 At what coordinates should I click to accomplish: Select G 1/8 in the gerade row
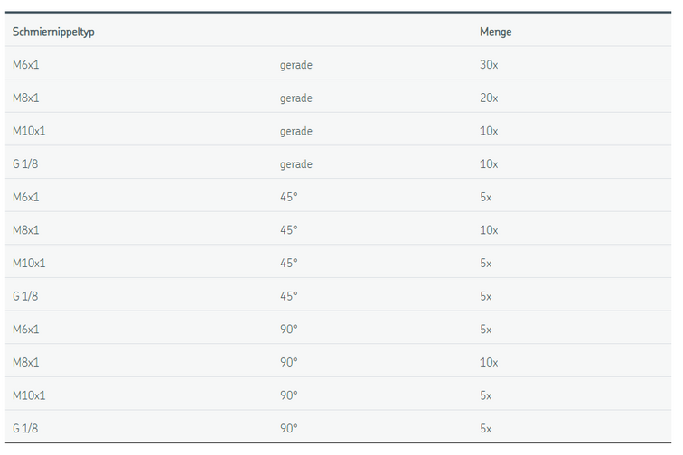coord(26,164)
